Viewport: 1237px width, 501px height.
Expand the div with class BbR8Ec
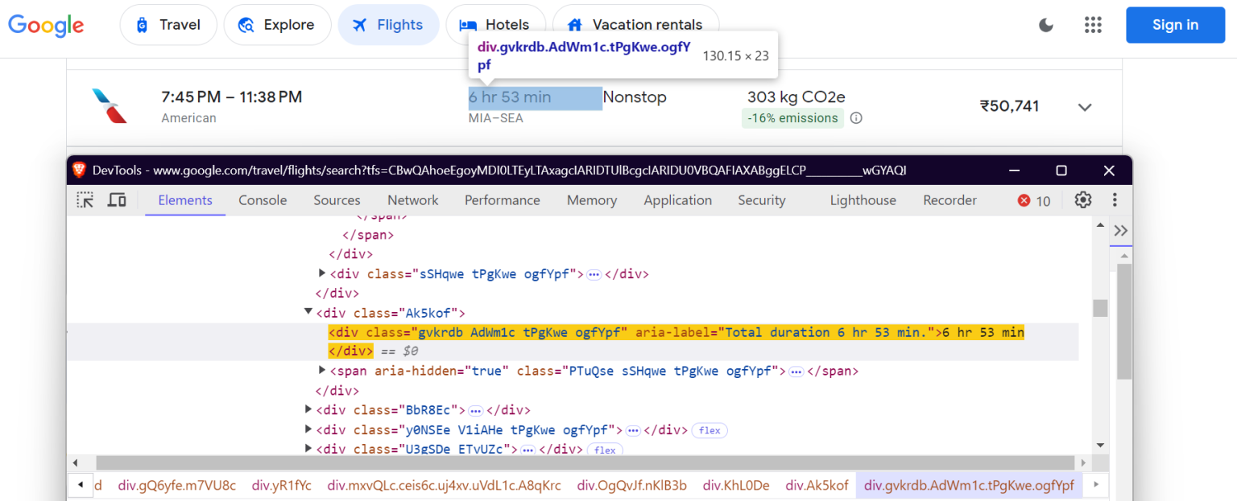(x=308, y=409)
